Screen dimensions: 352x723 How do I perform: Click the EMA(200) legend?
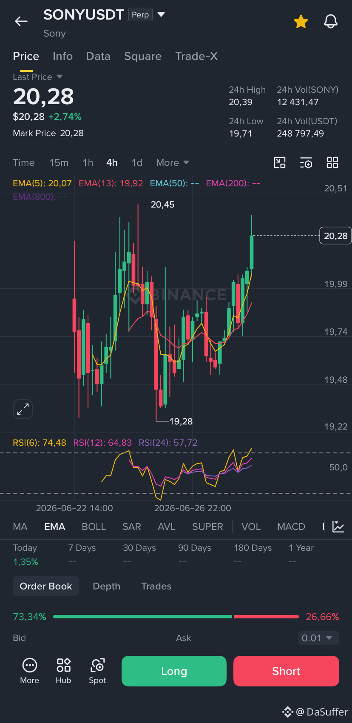tap(233, 183)
